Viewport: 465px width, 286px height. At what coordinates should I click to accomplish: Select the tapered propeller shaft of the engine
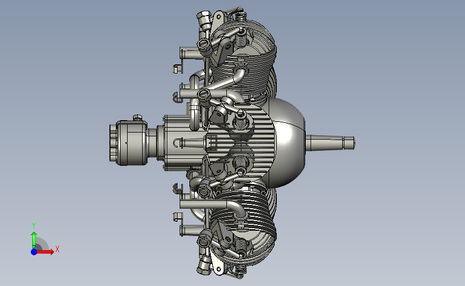(330, 143)
